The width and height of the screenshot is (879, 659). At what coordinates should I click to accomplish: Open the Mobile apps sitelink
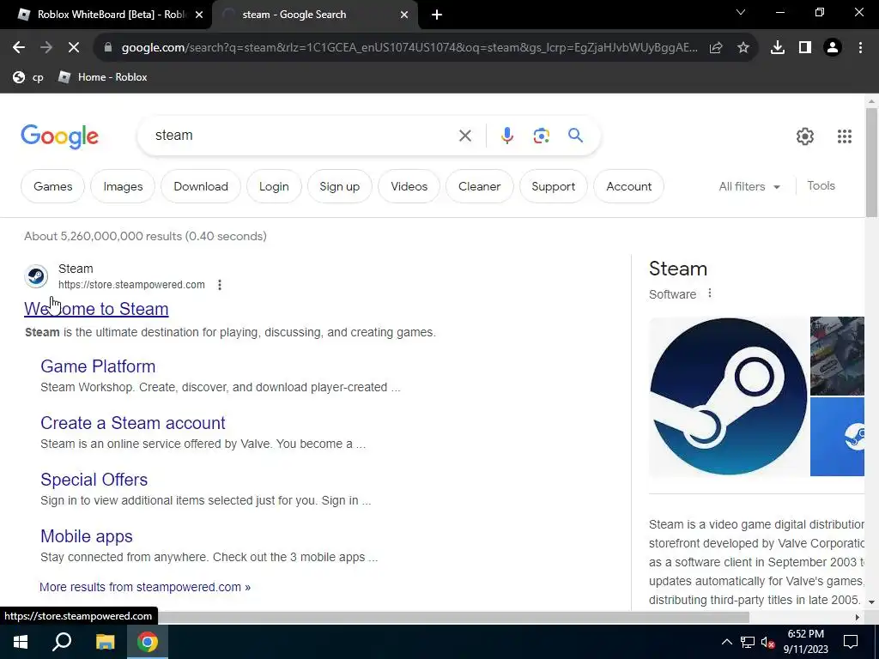click(x=87, y=536)
